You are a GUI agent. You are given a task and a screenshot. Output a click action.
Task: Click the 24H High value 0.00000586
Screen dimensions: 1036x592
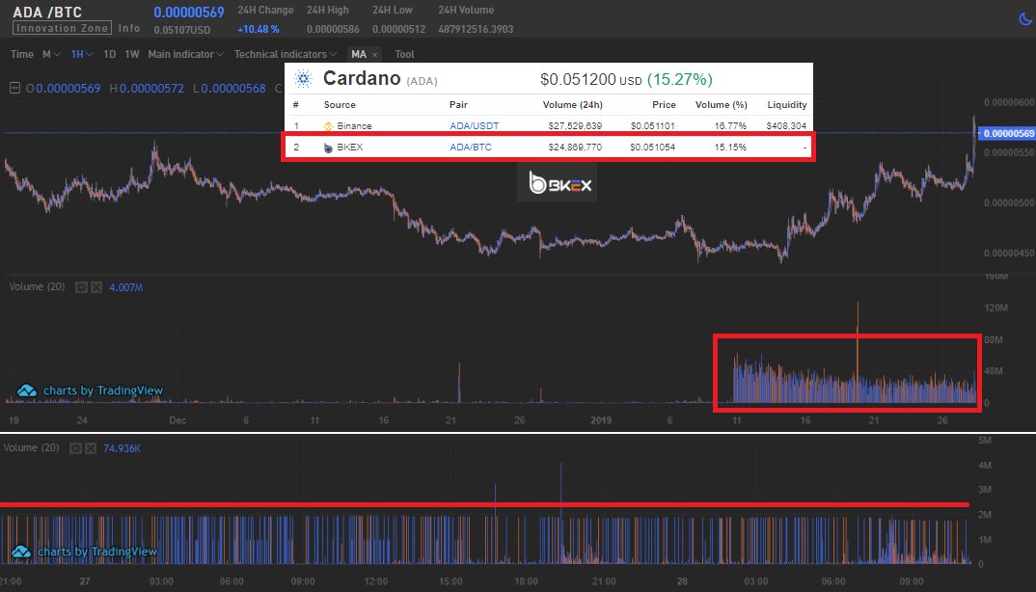333,29
